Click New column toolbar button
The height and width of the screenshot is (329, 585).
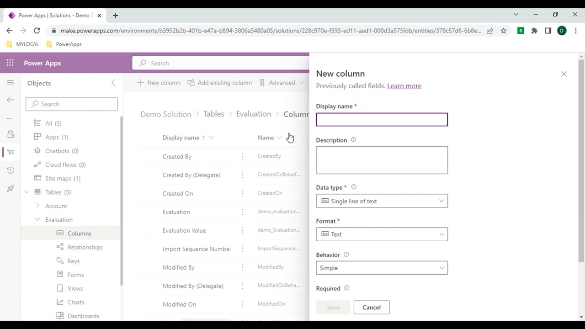click(159, 83)
